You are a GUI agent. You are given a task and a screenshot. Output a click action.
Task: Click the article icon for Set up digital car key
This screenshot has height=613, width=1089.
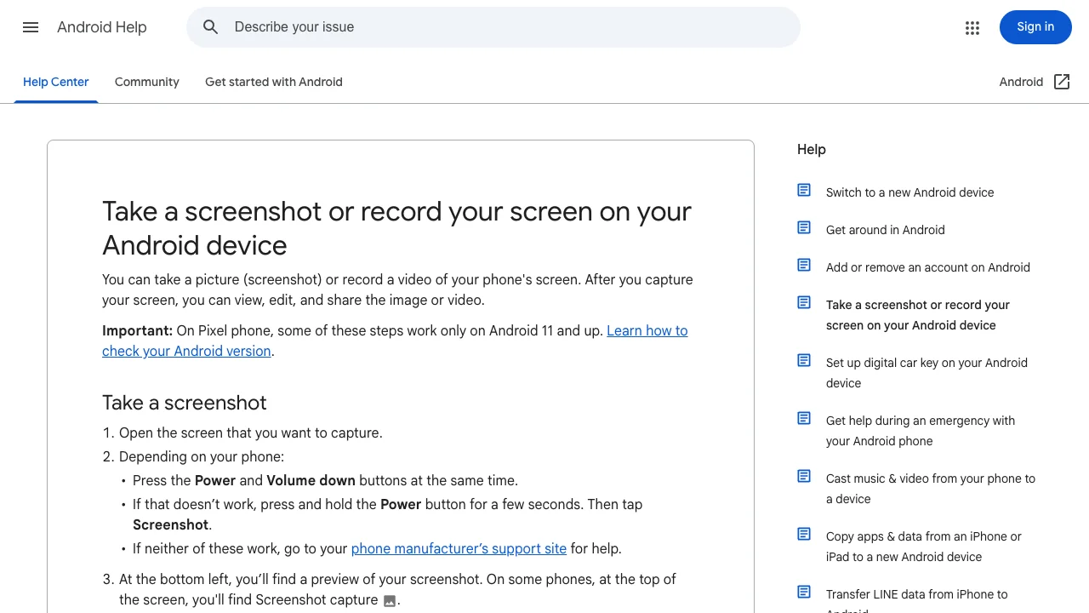pos(804,360)
